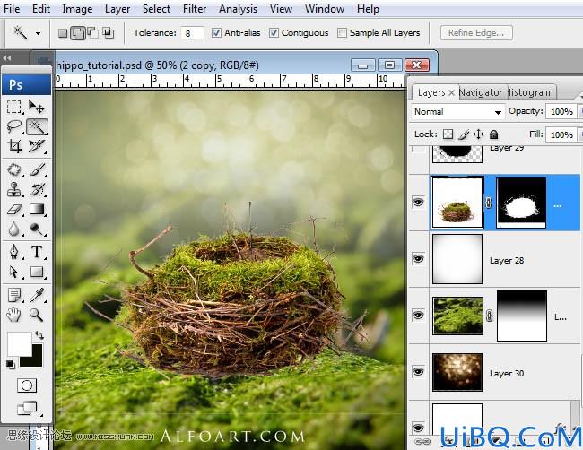This screenshot has height=450, width=583.
Task: Click the foreground color swatch
Action: point(18,342)
